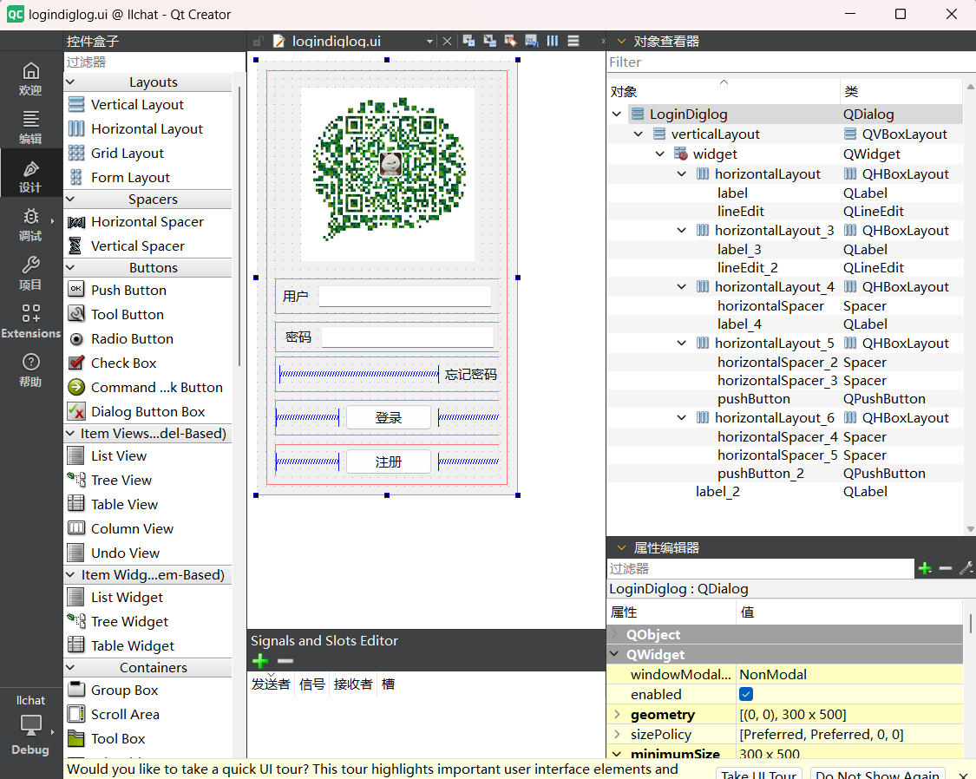Click the windowModality NonModal value
Screen dimensions: 976x779
[849, 675]
